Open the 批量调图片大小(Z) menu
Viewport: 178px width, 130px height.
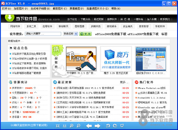pos(98,9)
